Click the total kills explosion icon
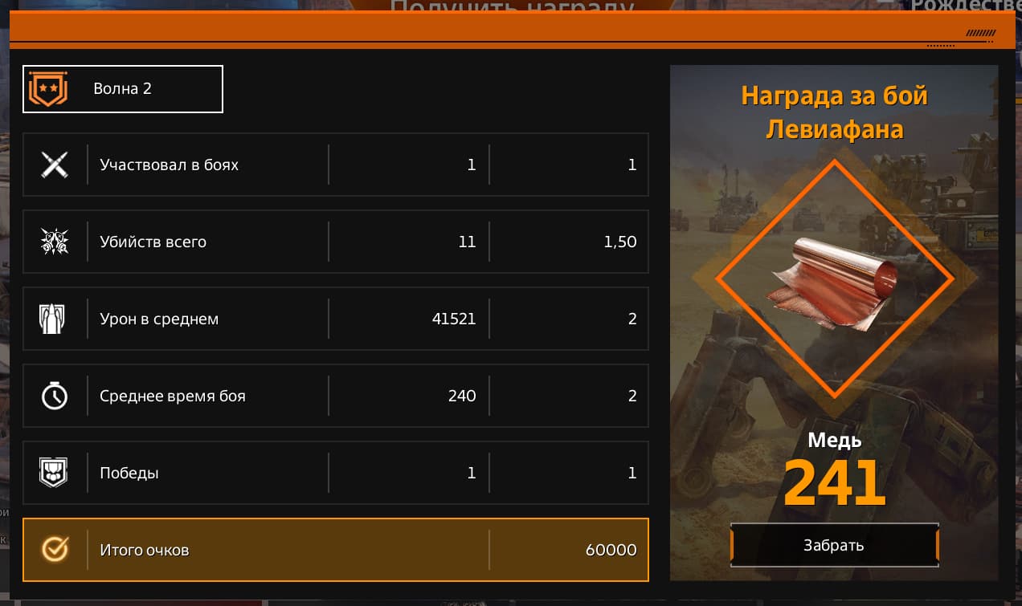Image resolution: width=1022 pixels, height=606 pixels. (55, 242)
